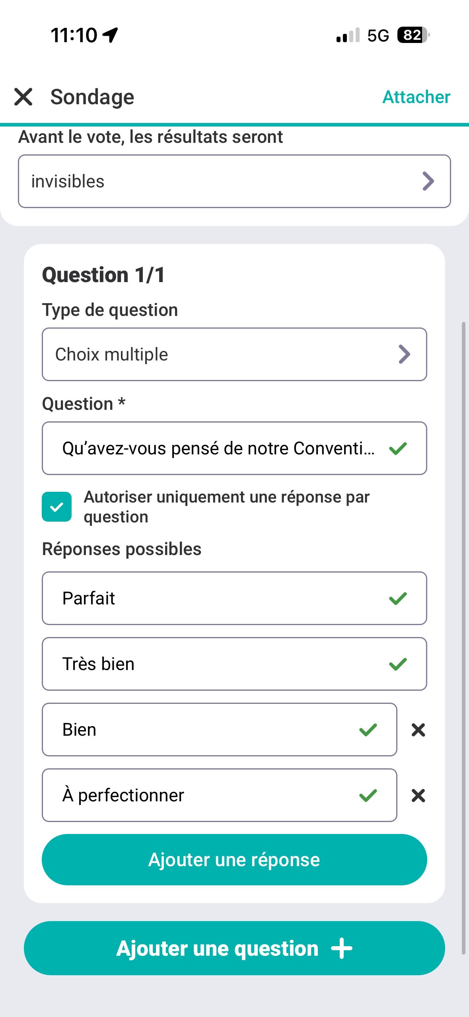This screenshot has width=469, height=1017.
Task: Tap the green checkmark in the question field
Action: 398,448
